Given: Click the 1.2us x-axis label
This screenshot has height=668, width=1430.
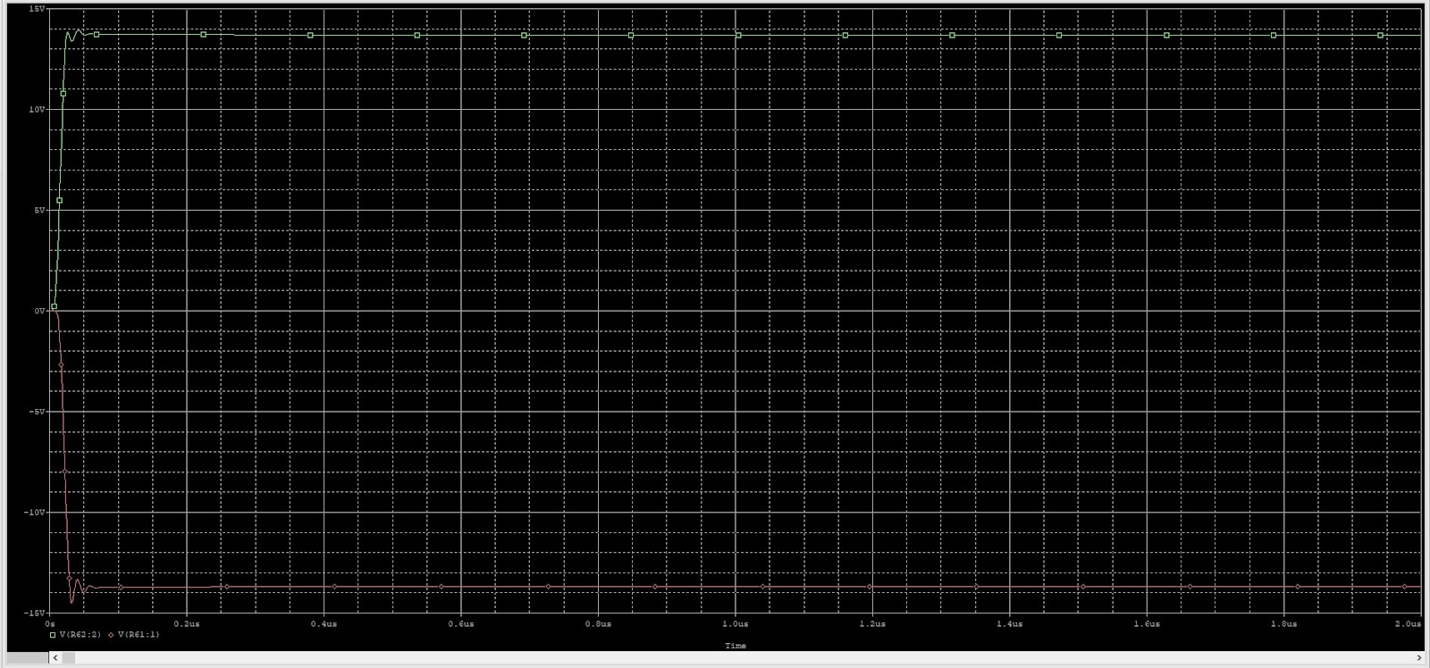Looking at the screenshot, I should 872,623.
